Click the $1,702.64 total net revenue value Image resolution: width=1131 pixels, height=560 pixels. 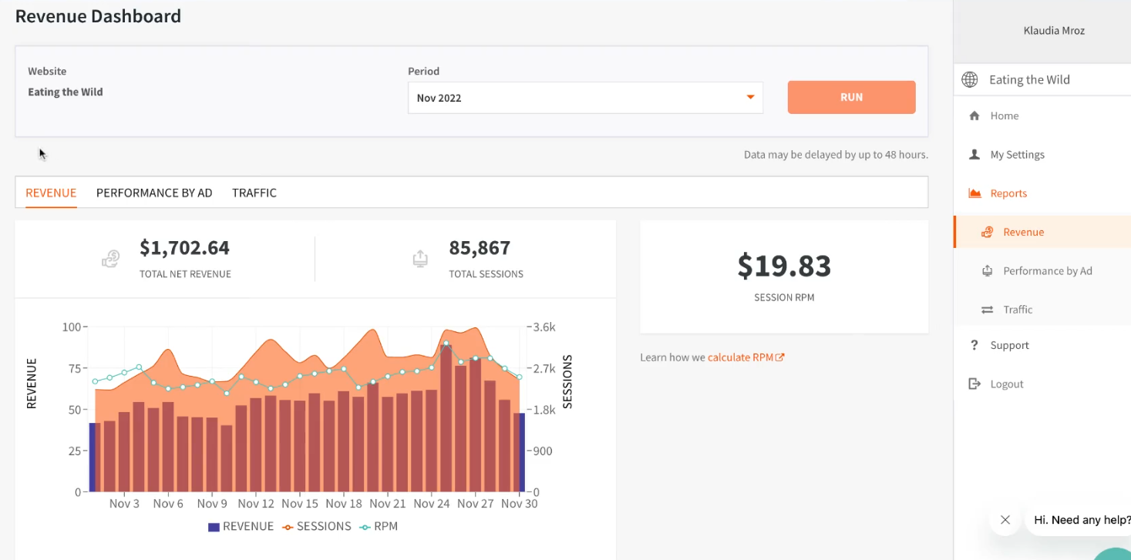click(184, 248)
